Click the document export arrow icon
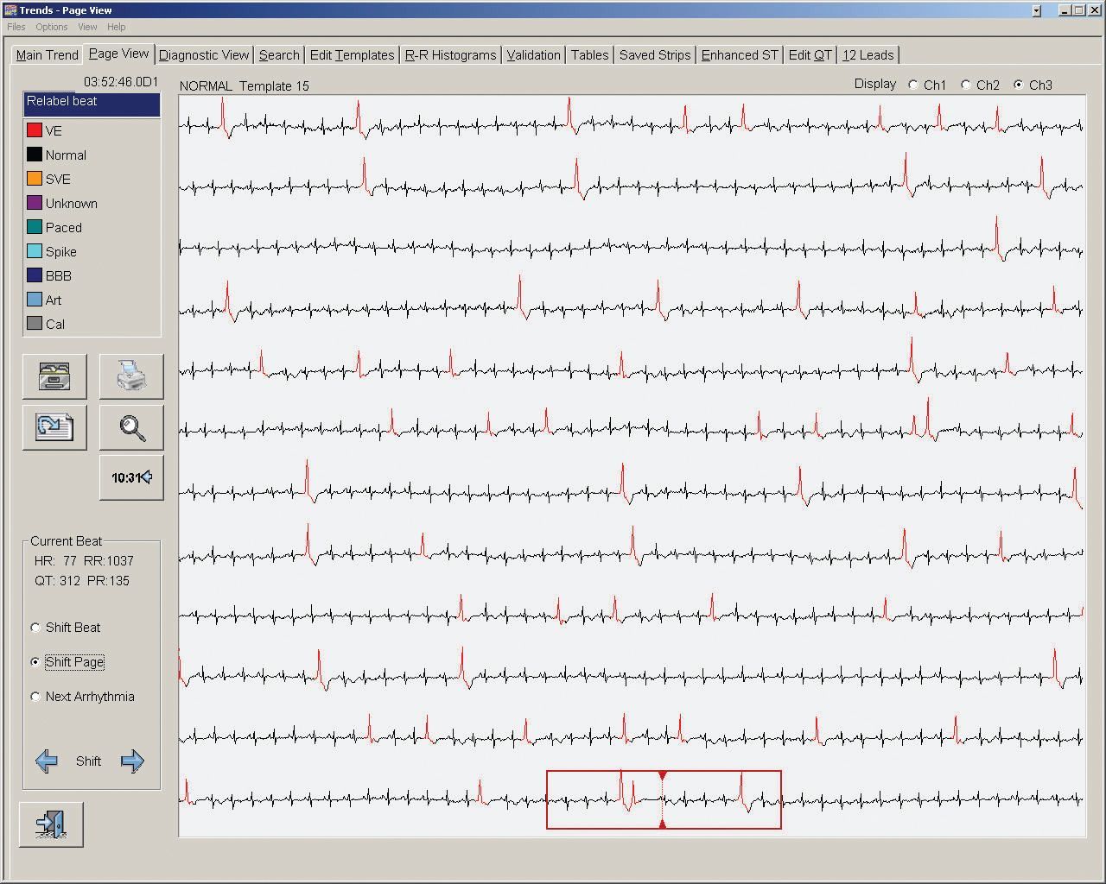 [54, 427]
